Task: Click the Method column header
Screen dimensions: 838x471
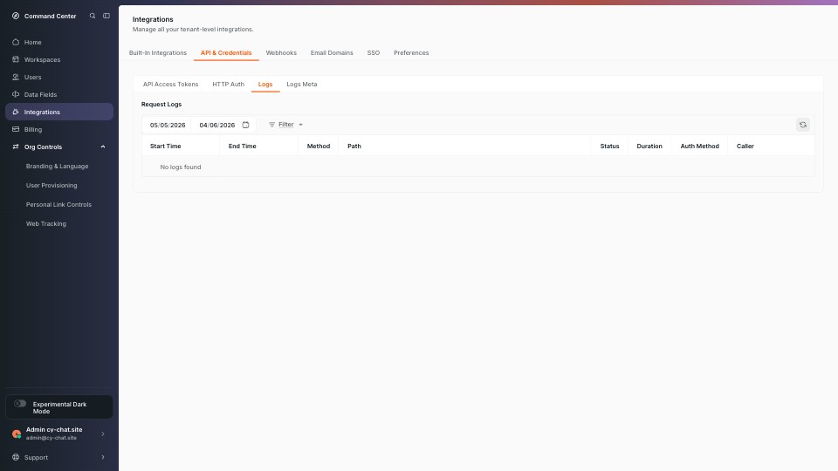Action: pyautogui.click(x=319, y=146)
